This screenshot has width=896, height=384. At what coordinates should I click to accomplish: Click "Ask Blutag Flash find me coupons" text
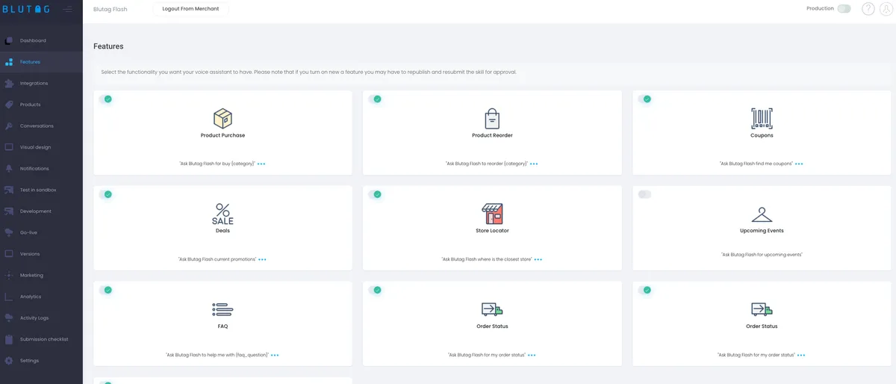[x=756, y=164]
